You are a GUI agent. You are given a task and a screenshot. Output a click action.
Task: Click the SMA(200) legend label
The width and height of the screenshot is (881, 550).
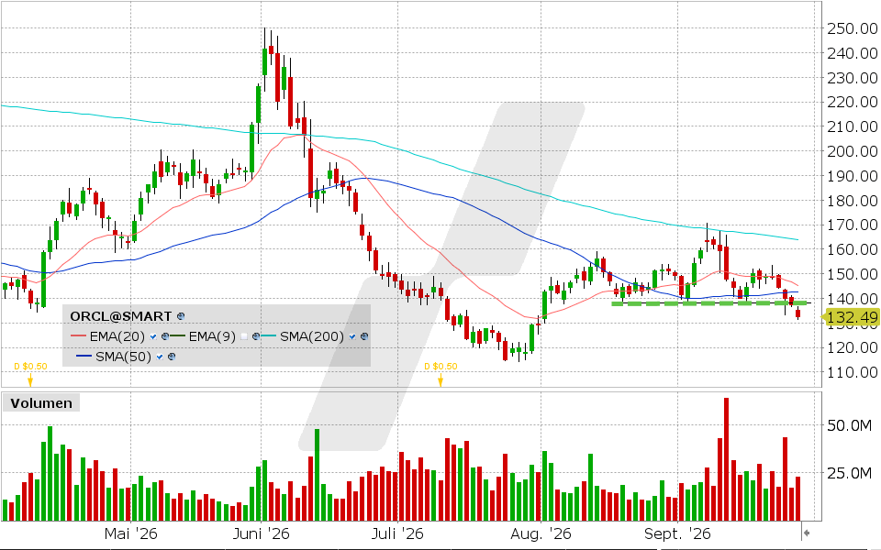[312, 336]
